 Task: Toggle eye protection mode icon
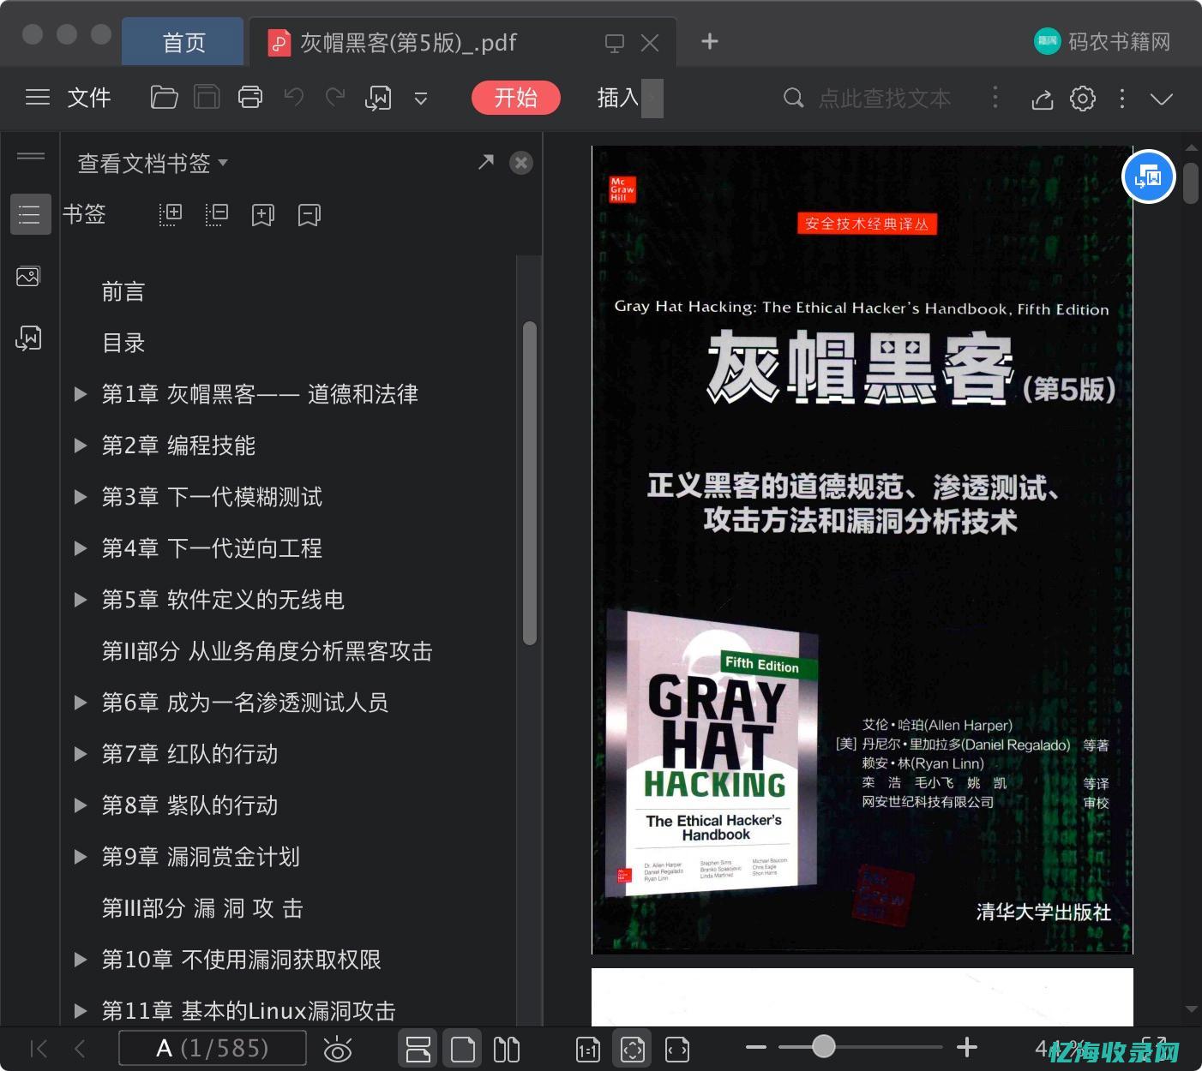(338, 1049)
